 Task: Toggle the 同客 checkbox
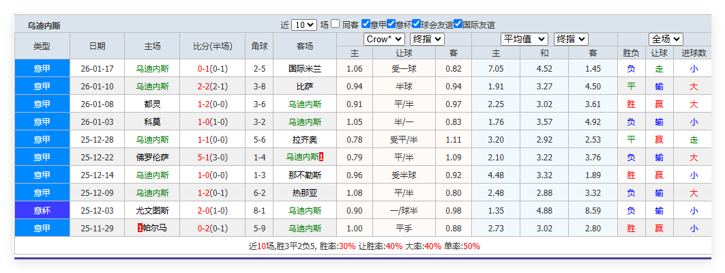[335, 24]
